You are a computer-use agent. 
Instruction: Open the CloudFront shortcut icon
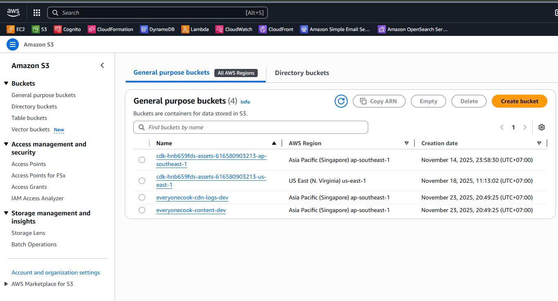[263, 29]
